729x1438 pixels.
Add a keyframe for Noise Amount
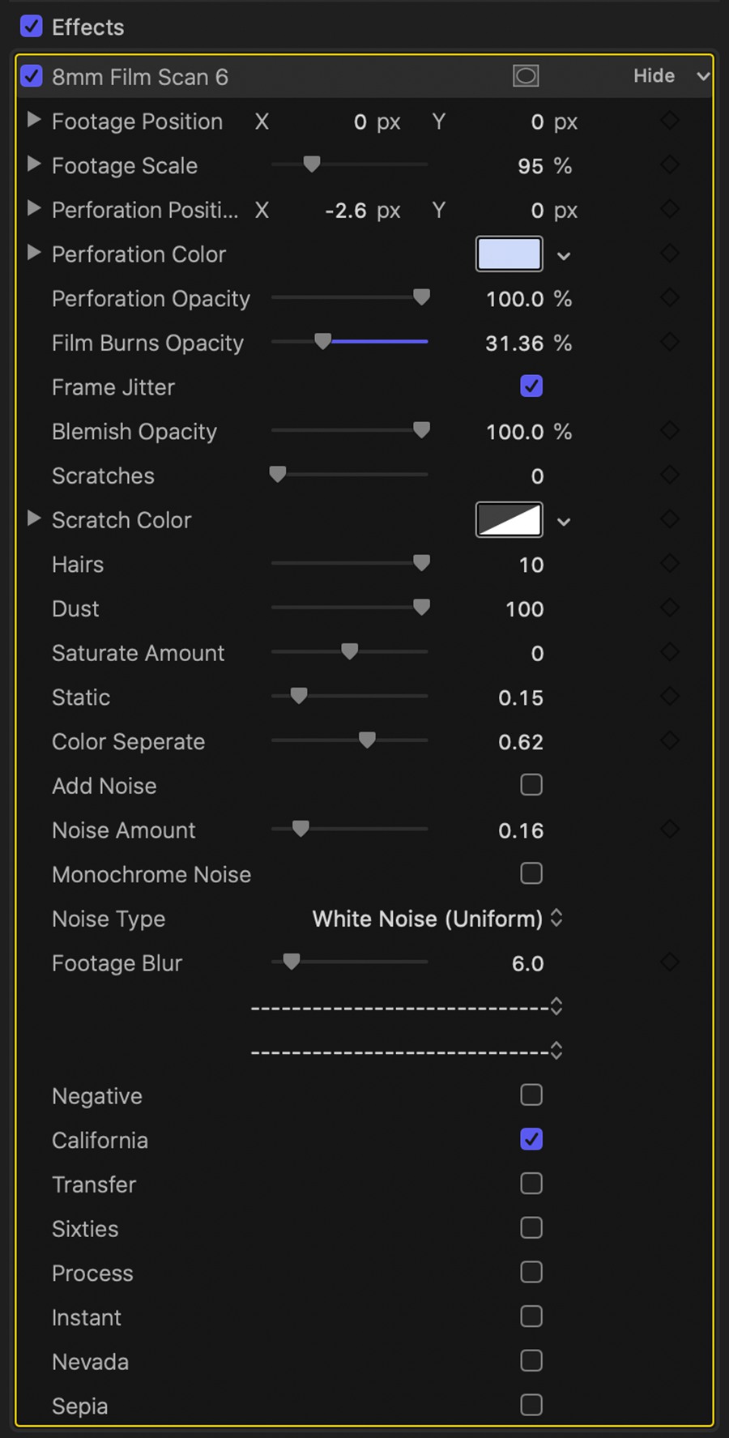coord(670,830)
